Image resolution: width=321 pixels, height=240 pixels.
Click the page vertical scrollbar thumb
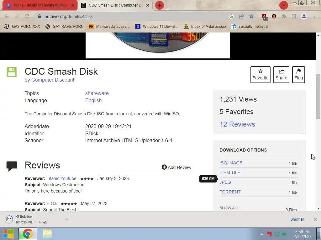pyautogui.click(x=318, y=96)
